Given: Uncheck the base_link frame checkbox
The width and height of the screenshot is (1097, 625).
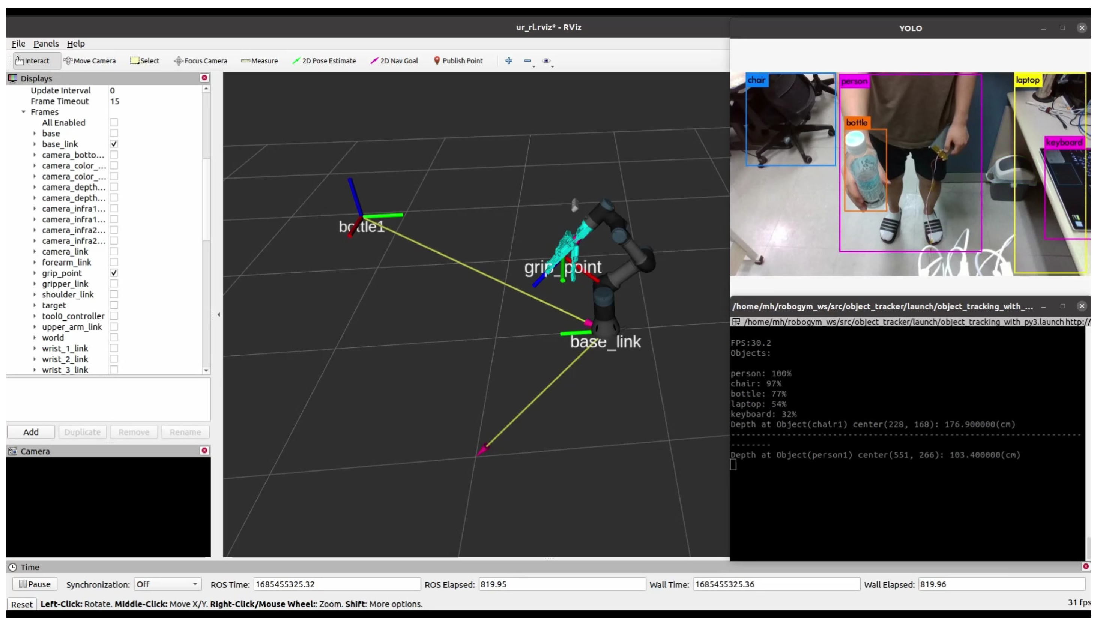Looking at the screenshot, I should (x=114, y=144).
